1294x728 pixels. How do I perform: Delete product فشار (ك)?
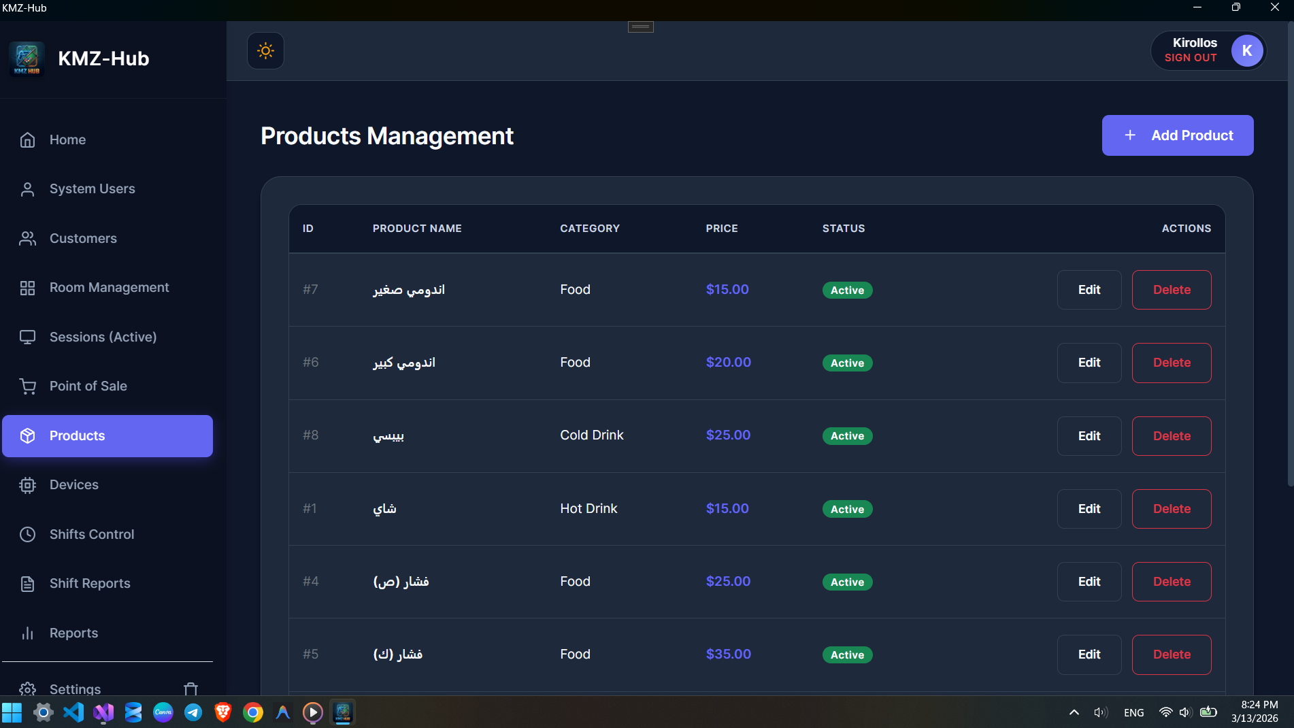tap(1171, 654)
